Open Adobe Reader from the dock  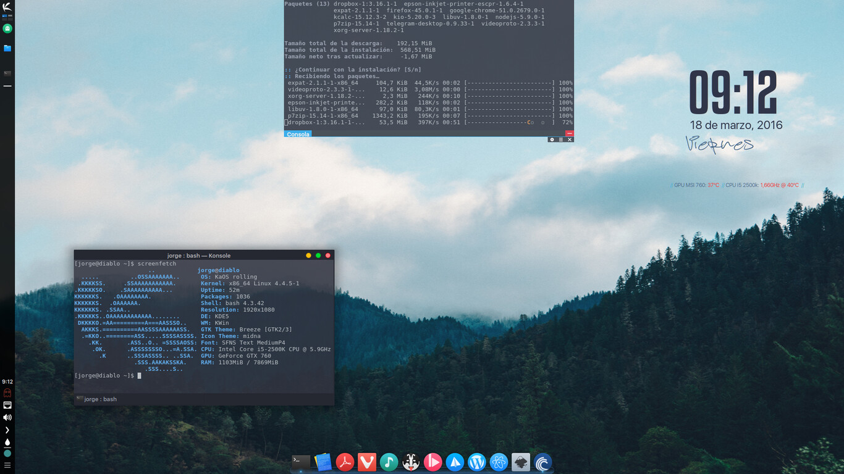pos(345,461)
